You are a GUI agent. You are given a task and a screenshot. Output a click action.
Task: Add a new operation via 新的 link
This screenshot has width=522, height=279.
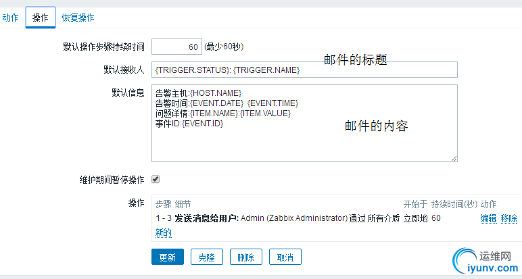point(163,232)
